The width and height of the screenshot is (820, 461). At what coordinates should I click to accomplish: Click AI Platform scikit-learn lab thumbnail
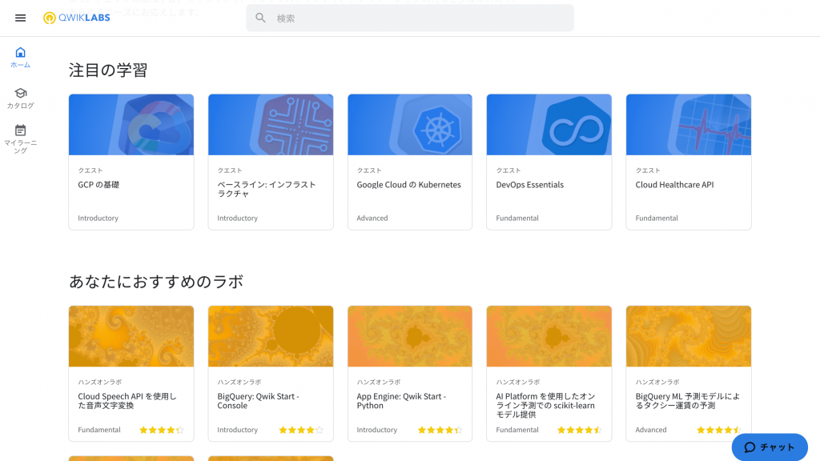pos(549,337)
